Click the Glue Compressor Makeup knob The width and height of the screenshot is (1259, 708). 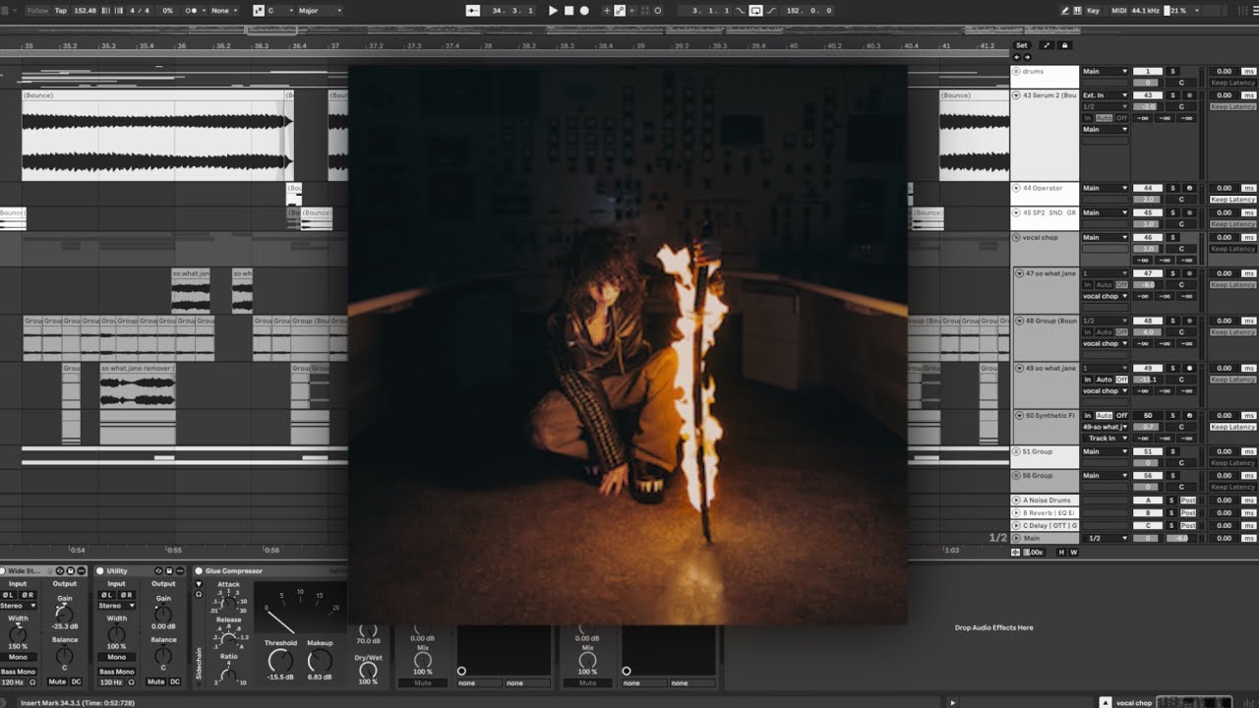(320, 661)
